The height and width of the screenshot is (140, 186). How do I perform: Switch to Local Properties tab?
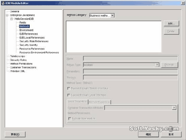click(x=77, y=102)
